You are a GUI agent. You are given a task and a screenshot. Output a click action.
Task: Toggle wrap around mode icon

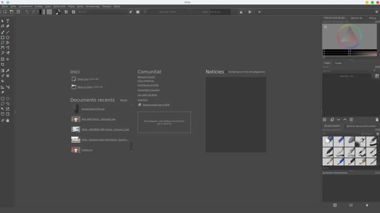point(259,12)
